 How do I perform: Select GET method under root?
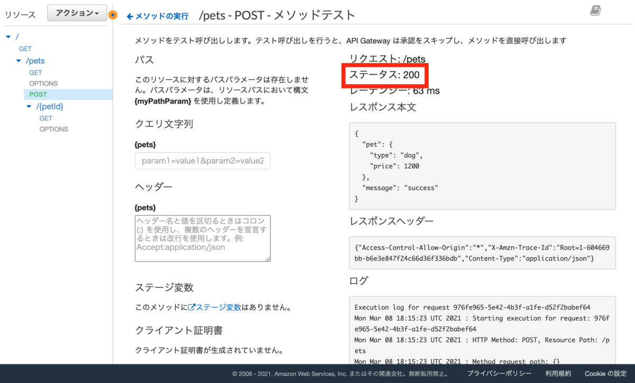[25, 49]
